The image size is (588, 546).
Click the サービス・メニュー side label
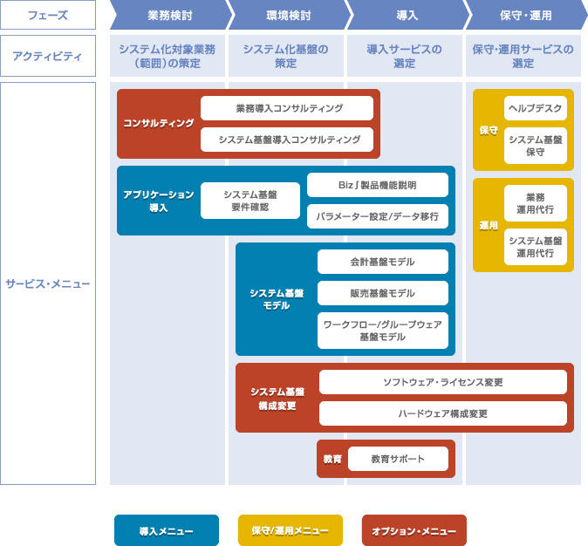pyautogui.click(x=48, y=283)
